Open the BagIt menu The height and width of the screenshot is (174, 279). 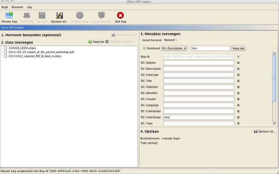click(x=5, y=7)
